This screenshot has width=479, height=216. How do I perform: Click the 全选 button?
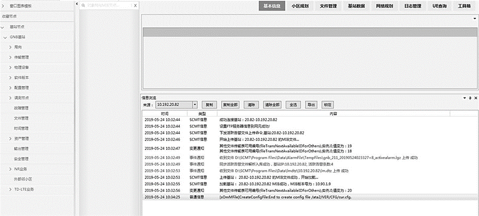click(294, 105)
